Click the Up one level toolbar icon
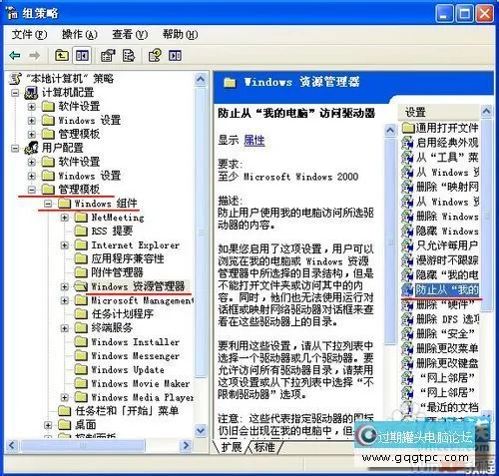This screenshot has height=476, width=499. [62, 55]
